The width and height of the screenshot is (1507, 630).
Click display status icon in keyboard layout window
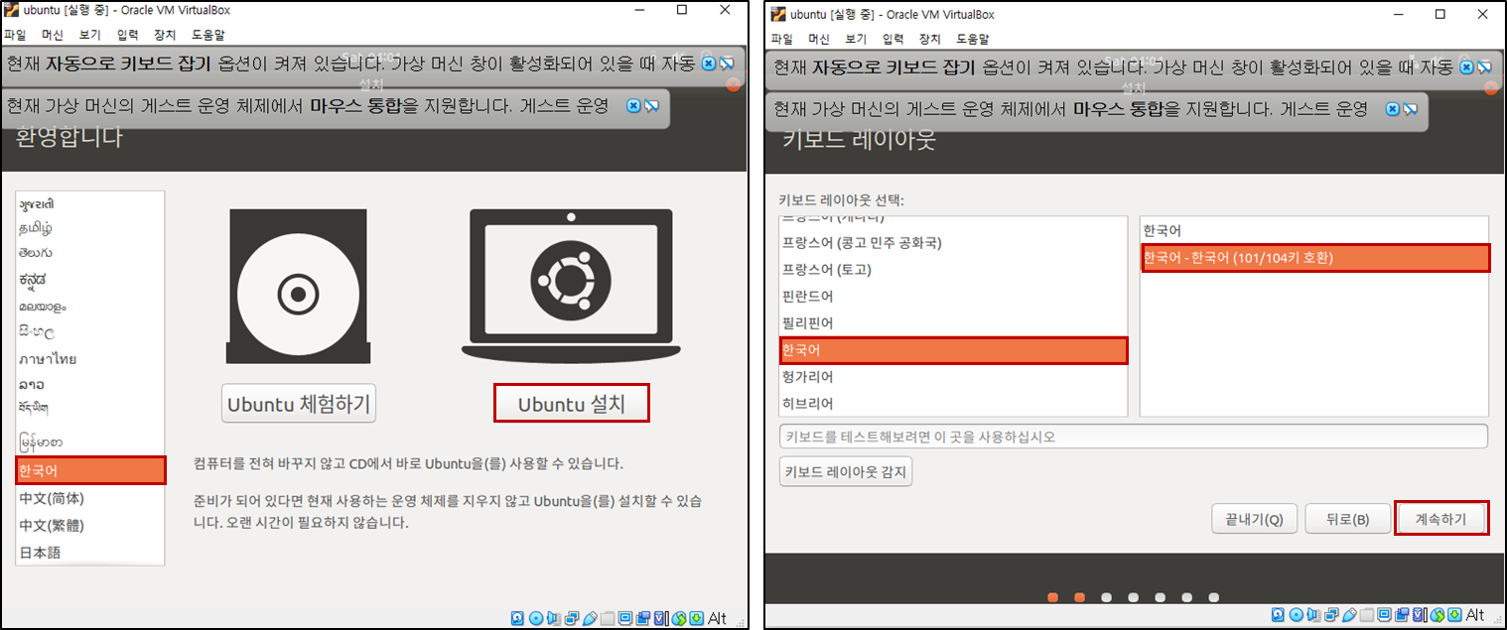[x=1384, y=617]
